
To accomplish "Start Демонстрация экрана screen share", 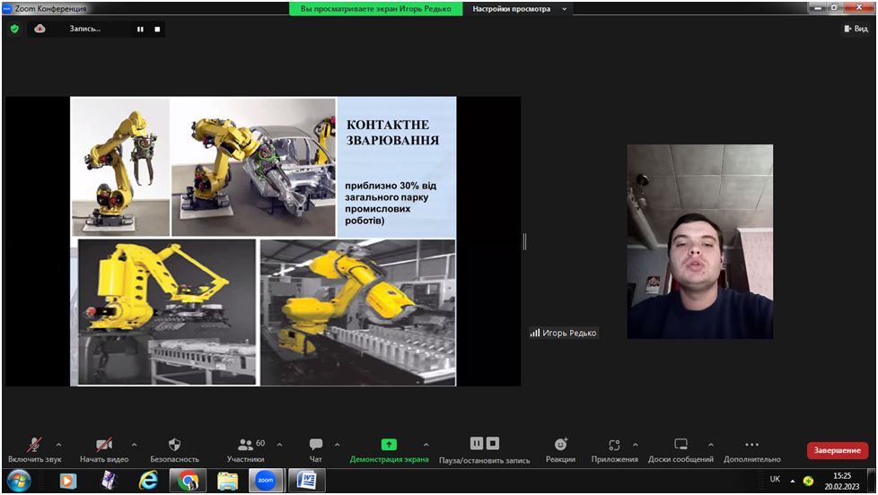I will (x=389, y=450).
